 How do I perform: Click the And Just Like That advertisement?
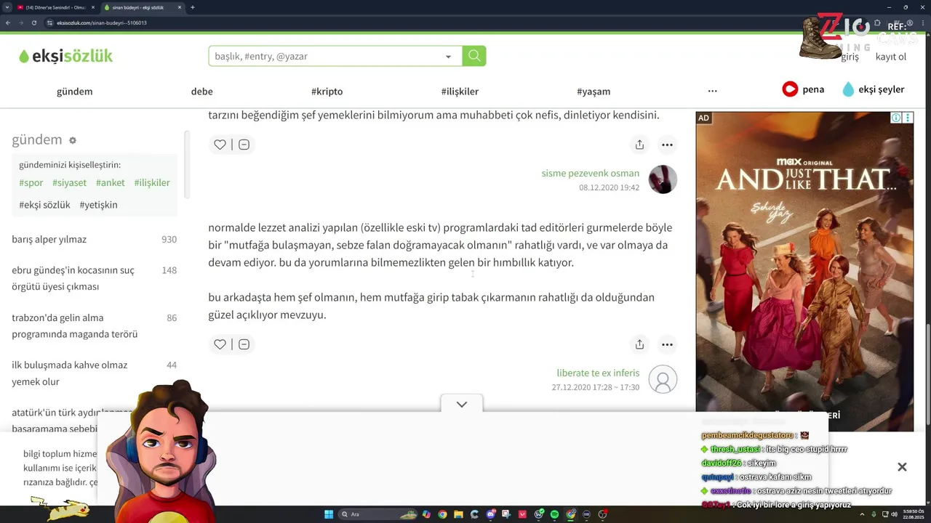tap(804, 272)
